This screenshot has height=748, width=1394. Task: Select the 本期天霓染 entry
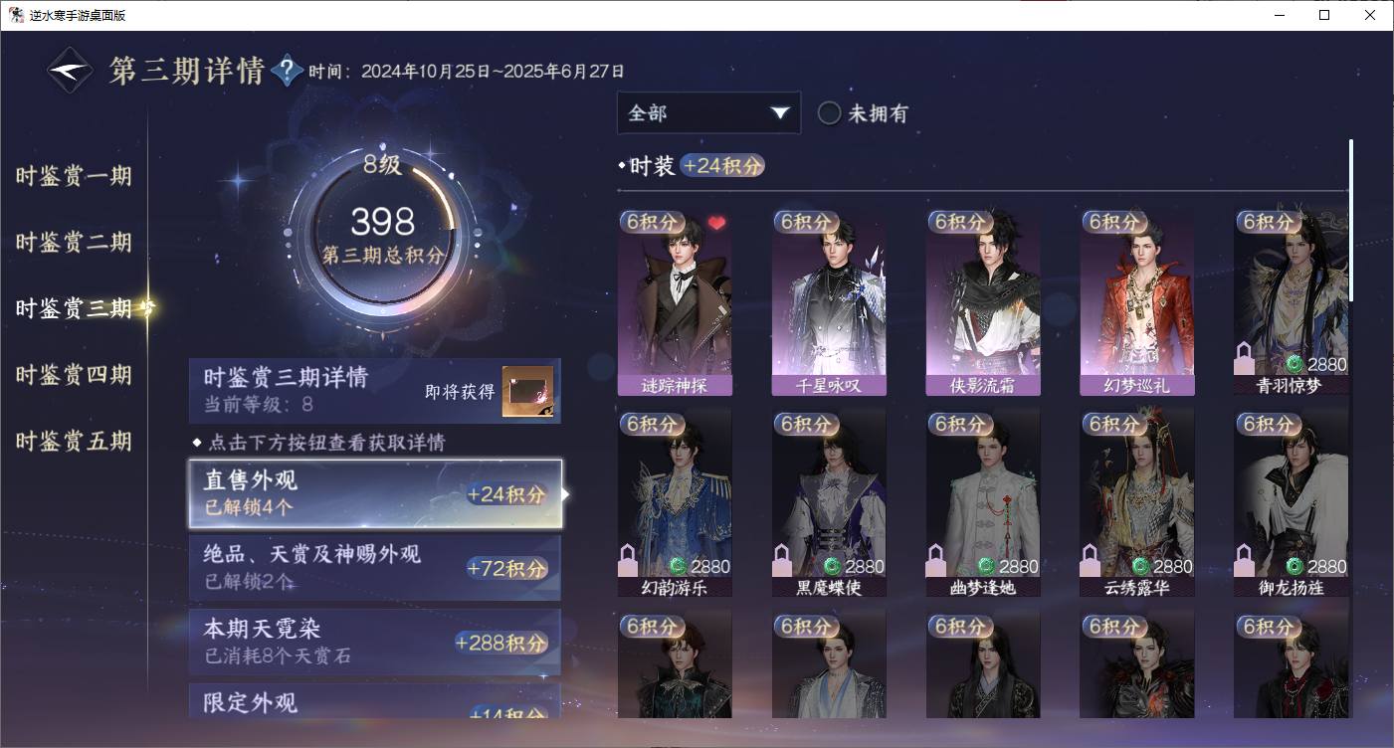[x=375, y=643]
